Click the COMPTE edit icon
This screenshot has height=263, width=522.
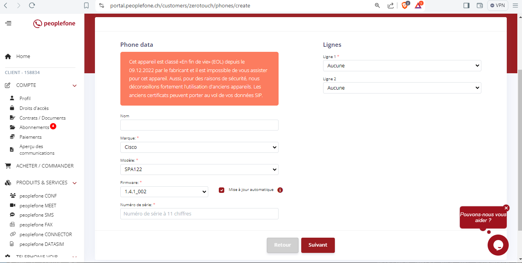8,85
